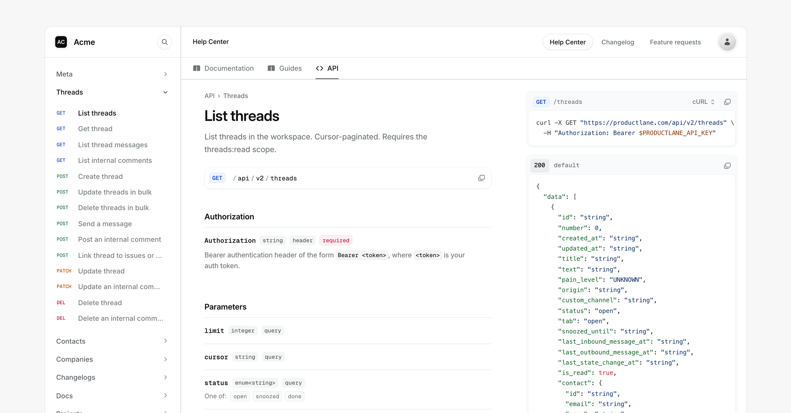Expand the Changelogs section

pos(112,377)
